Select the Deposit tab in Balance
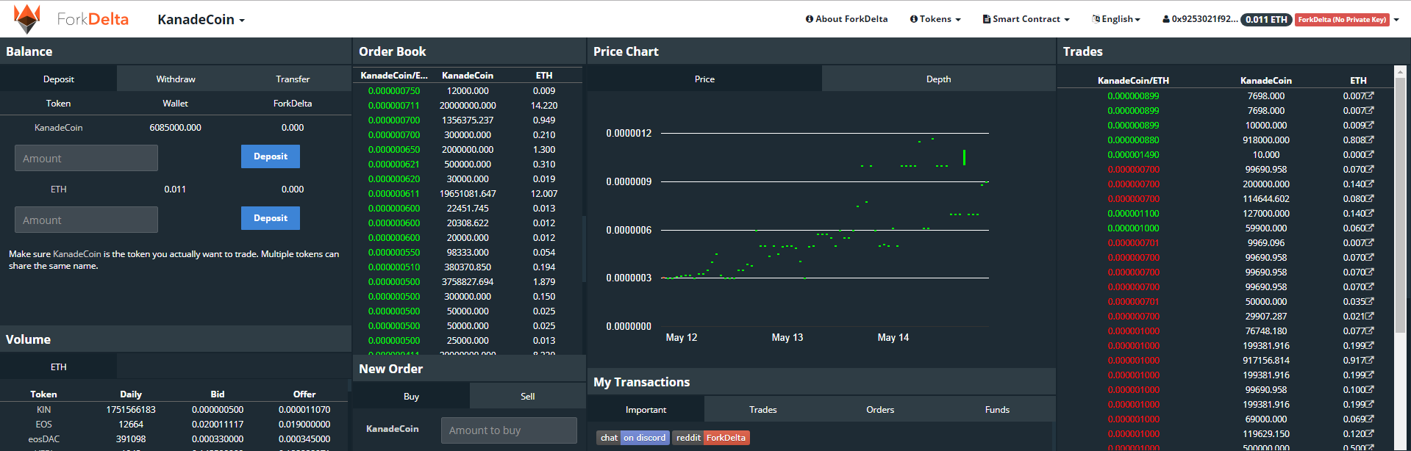The height and width of the screenshot is (451, 1411). [x=59, y=79]
